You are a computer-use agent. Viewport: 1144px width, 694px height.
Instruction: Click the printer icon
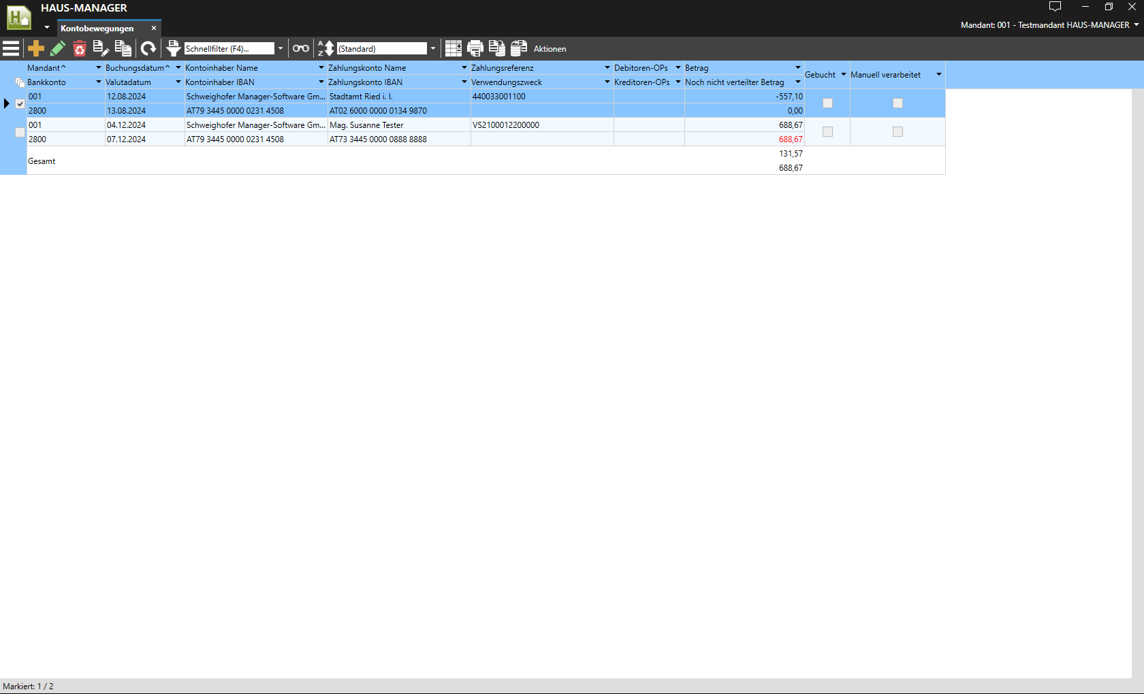point(475,48)
